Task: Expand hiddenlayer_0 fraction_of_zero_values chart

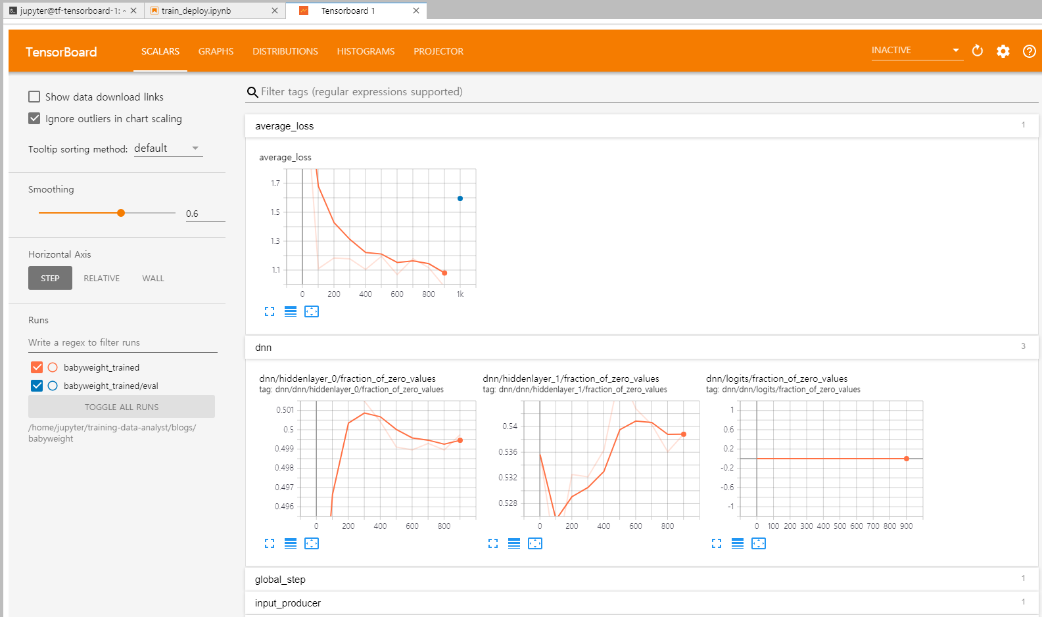Action: 270,543
